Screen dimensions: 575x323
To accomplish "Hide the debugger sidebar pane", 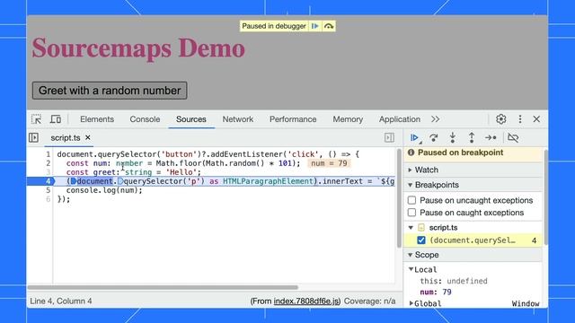I will point(389,137).
